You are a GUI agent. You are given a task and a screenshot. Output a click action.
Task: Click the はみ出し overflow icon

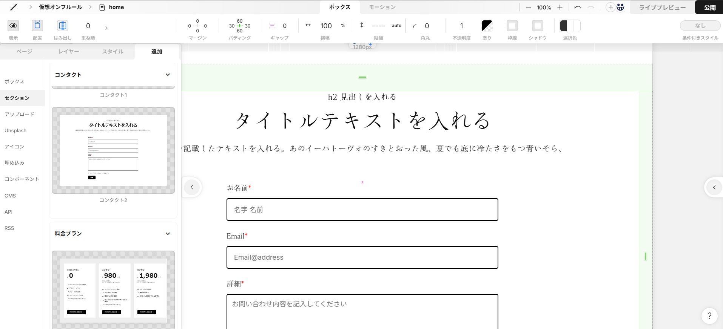[63, 26]
